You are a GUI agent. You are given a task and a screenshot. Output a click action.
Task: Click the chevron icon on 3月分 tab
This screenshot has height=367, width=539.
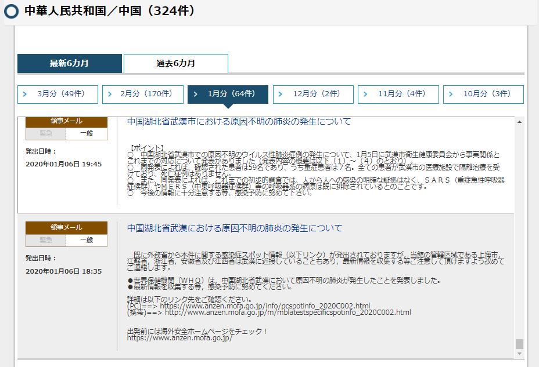[24, 94]
